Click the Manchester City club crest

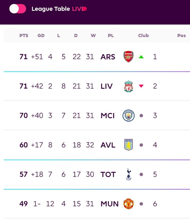point(128,116)
